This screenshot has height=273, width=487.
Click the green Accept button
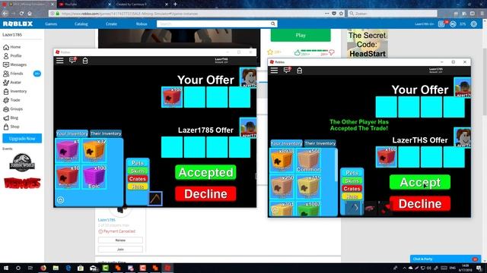click(x=420, y=182)
